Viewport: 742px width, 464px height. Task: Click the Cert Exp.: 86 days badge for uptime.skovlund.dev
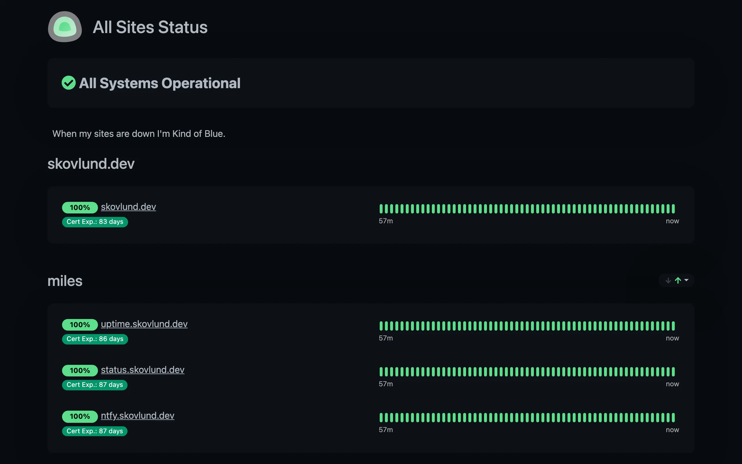pos(95,339)
